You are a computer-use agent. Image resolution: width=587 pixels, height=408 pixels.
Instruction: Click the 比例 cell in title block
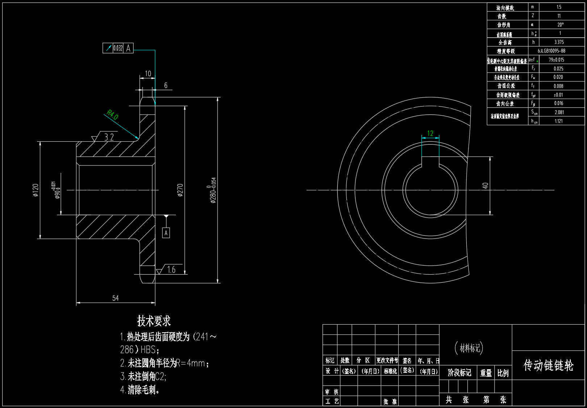point(503,373)
